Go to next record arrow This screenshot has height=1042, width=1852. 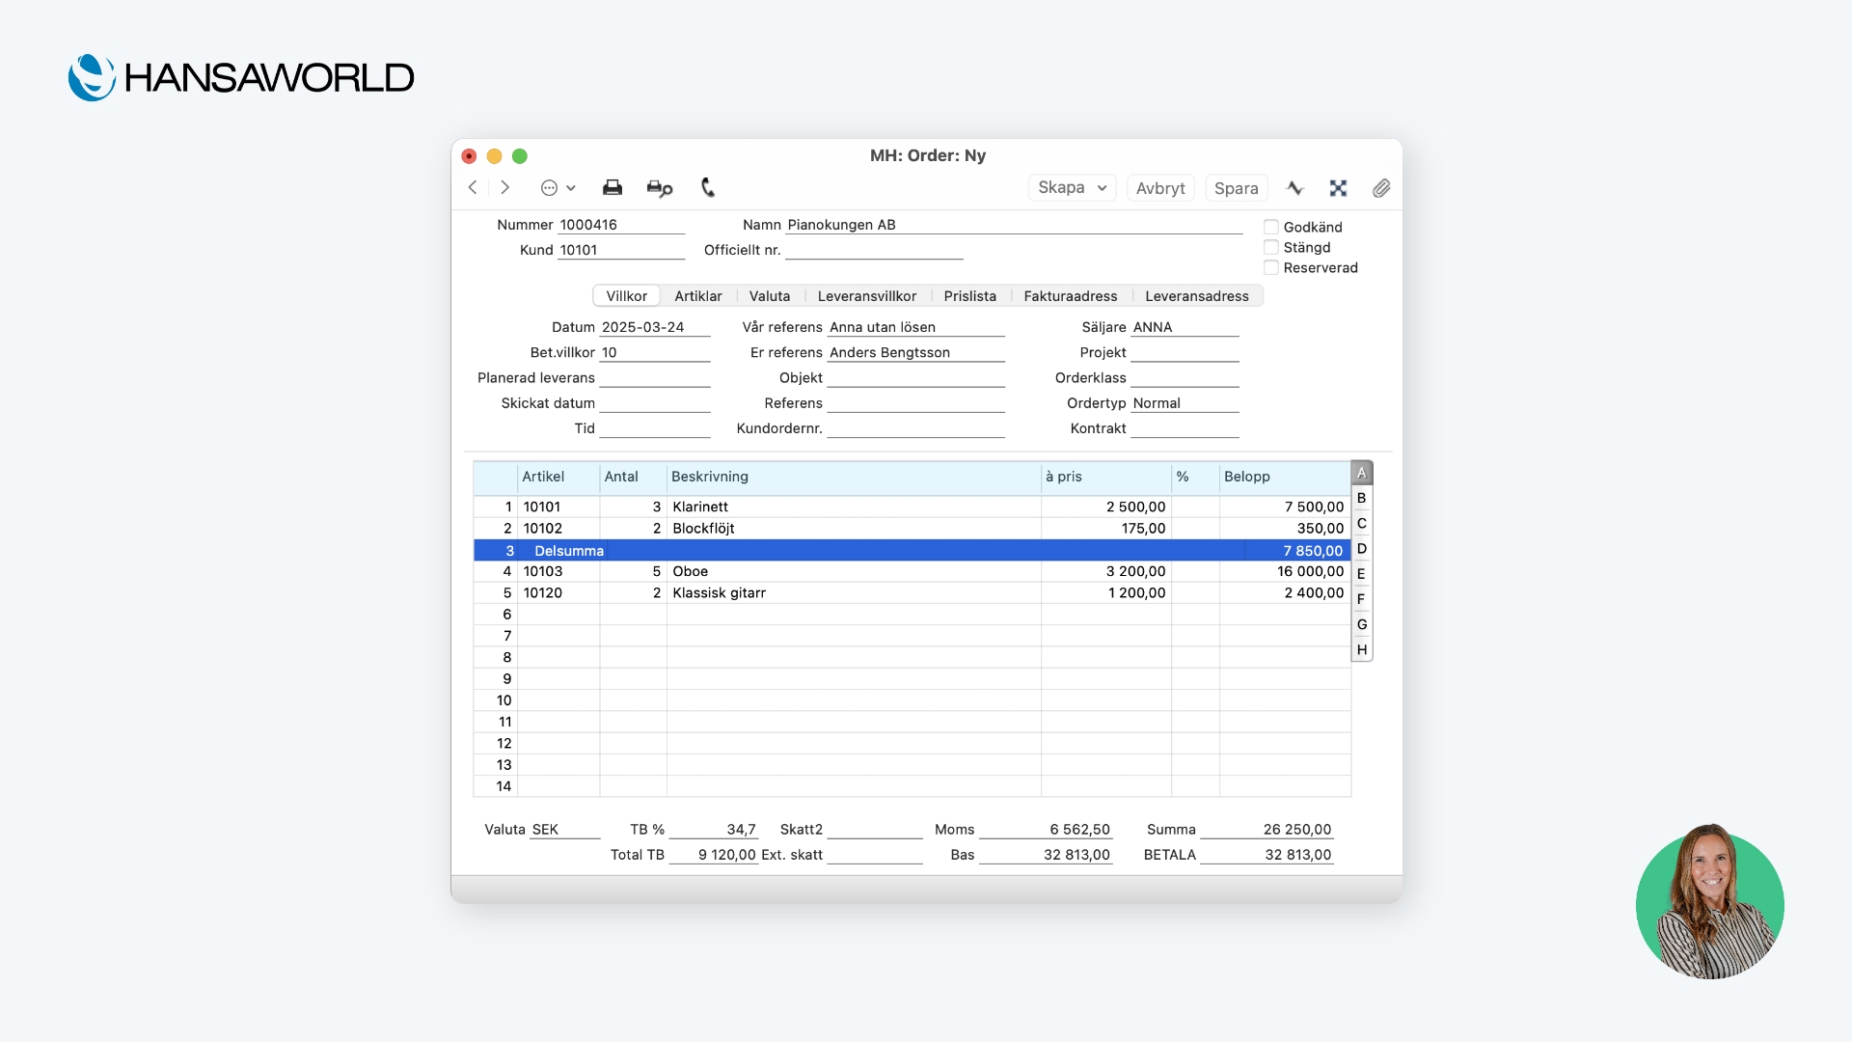pos(504,188)
